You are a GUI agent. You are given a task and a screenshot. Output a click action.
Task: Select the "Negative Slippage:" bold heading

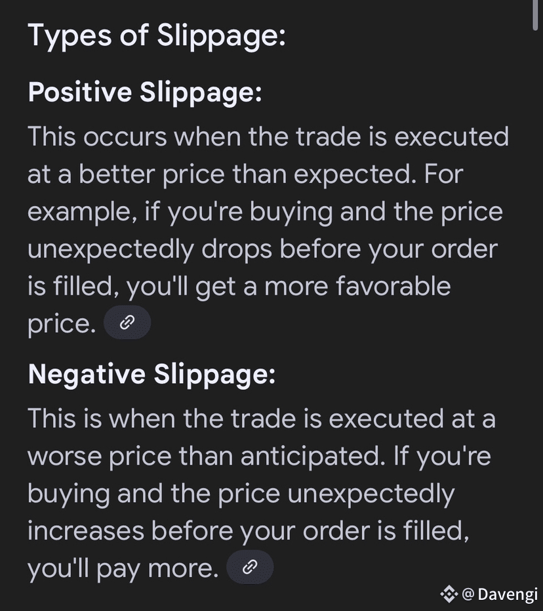[151, 374]
